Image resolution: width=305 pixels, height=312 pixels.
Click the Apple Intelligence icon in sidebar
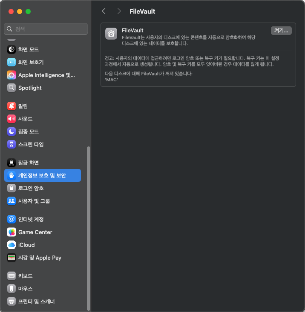[12, 75]
